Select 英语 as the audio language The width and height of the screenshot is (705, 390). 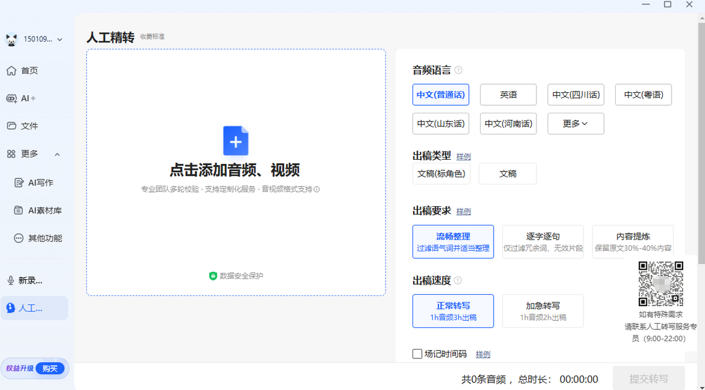pos(508,95)
